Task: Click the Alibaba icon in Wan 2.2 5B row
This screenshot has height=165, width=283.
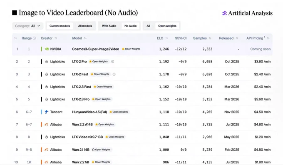Action: tap(46, 162)
